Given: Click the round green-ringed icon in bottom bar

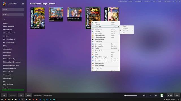Looking at the screenshot, I should 162,95.
